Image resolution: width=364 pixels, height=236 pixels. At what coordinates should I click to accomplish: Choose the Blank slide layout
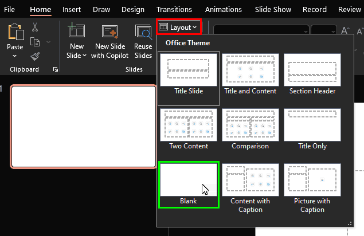tap(189, 184)
